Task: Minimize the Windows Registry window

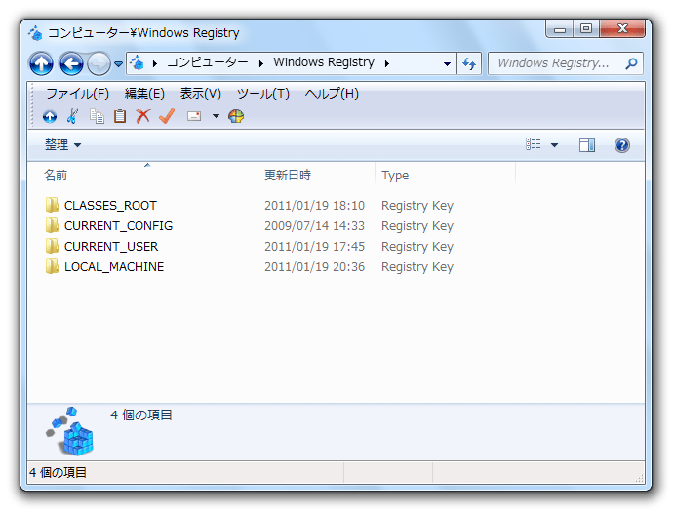Action: pyautogui.click(x=559, y=29)
